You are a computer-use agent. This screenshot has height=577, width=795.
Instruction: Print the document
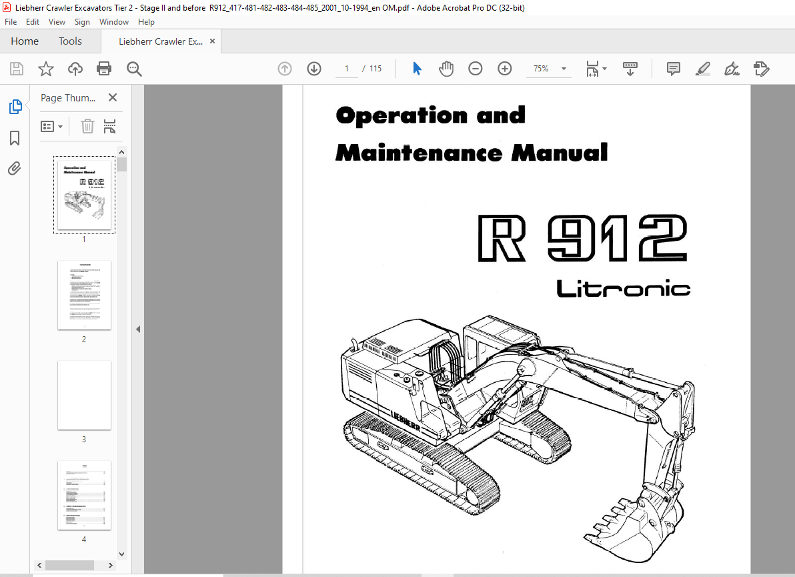(x=104, y=69)
